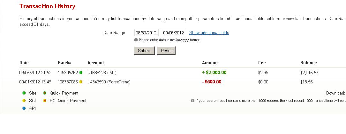This screenshot has width=346, height=134.
Task: Focus the end date field 09/06/2012
Action: [x=174, y=32]
